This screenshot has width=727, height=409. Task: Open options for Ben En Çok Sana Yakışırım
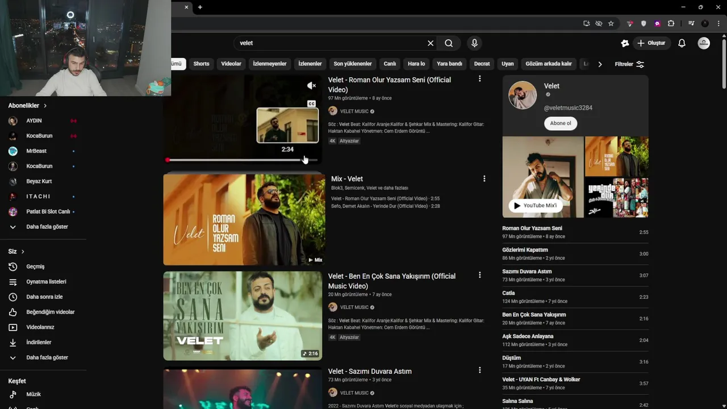tap(479, 275)
